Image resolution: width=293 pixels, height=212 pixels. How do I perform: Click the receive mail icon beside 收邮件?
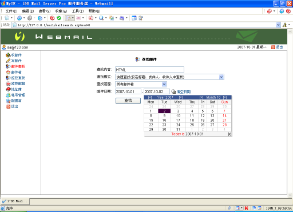8,55
